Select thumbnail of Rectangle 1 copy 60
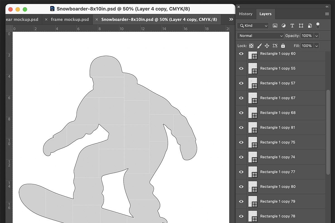The image size is (335, 223). [253, 55]
